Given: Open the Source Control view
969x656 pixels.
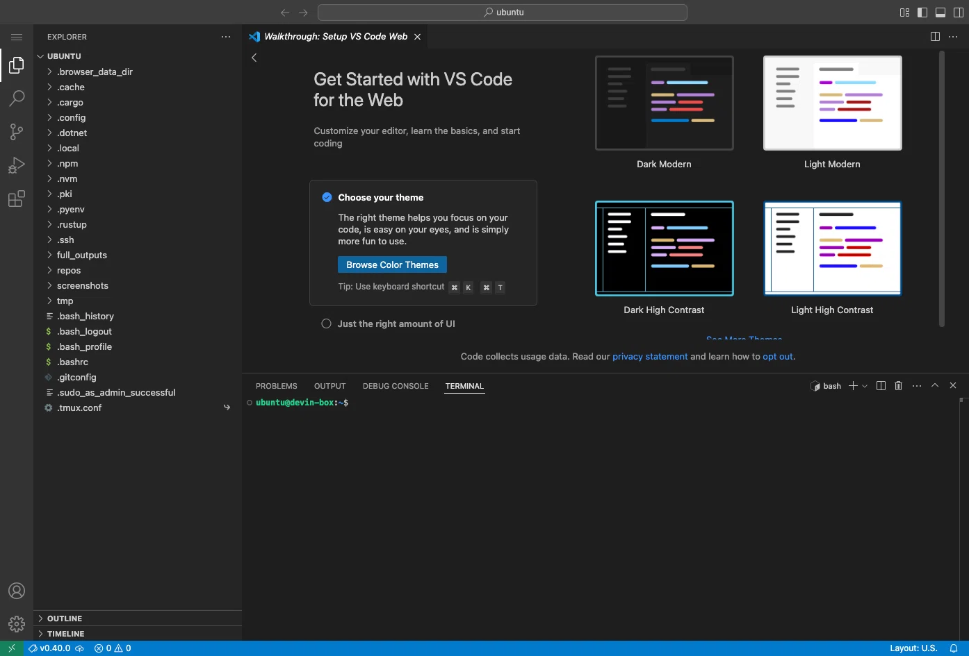Looking at the screenshot, I should (17, 132).
